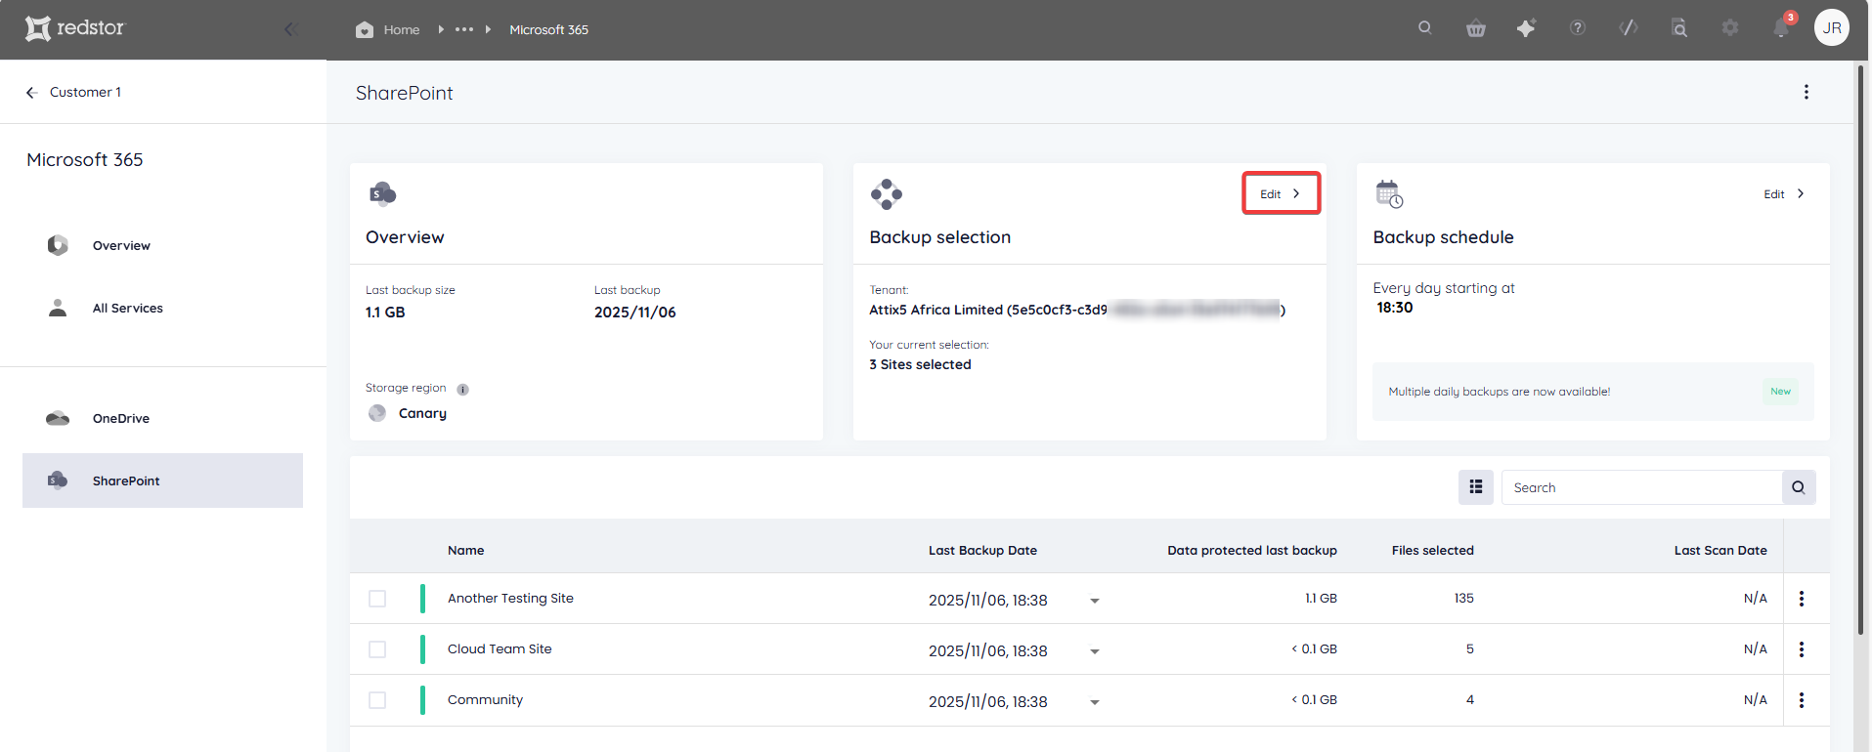Click the New badge for daily backups
Viewport: 1872px width, 752px height.
1781,392
